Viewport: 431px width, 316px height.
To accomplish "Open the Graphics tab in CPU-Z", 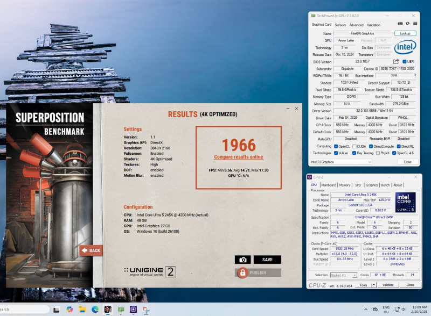I will 372,185.
